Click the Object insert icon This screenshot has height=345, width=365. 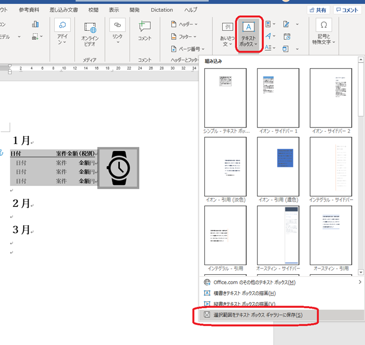coord(285,49)
